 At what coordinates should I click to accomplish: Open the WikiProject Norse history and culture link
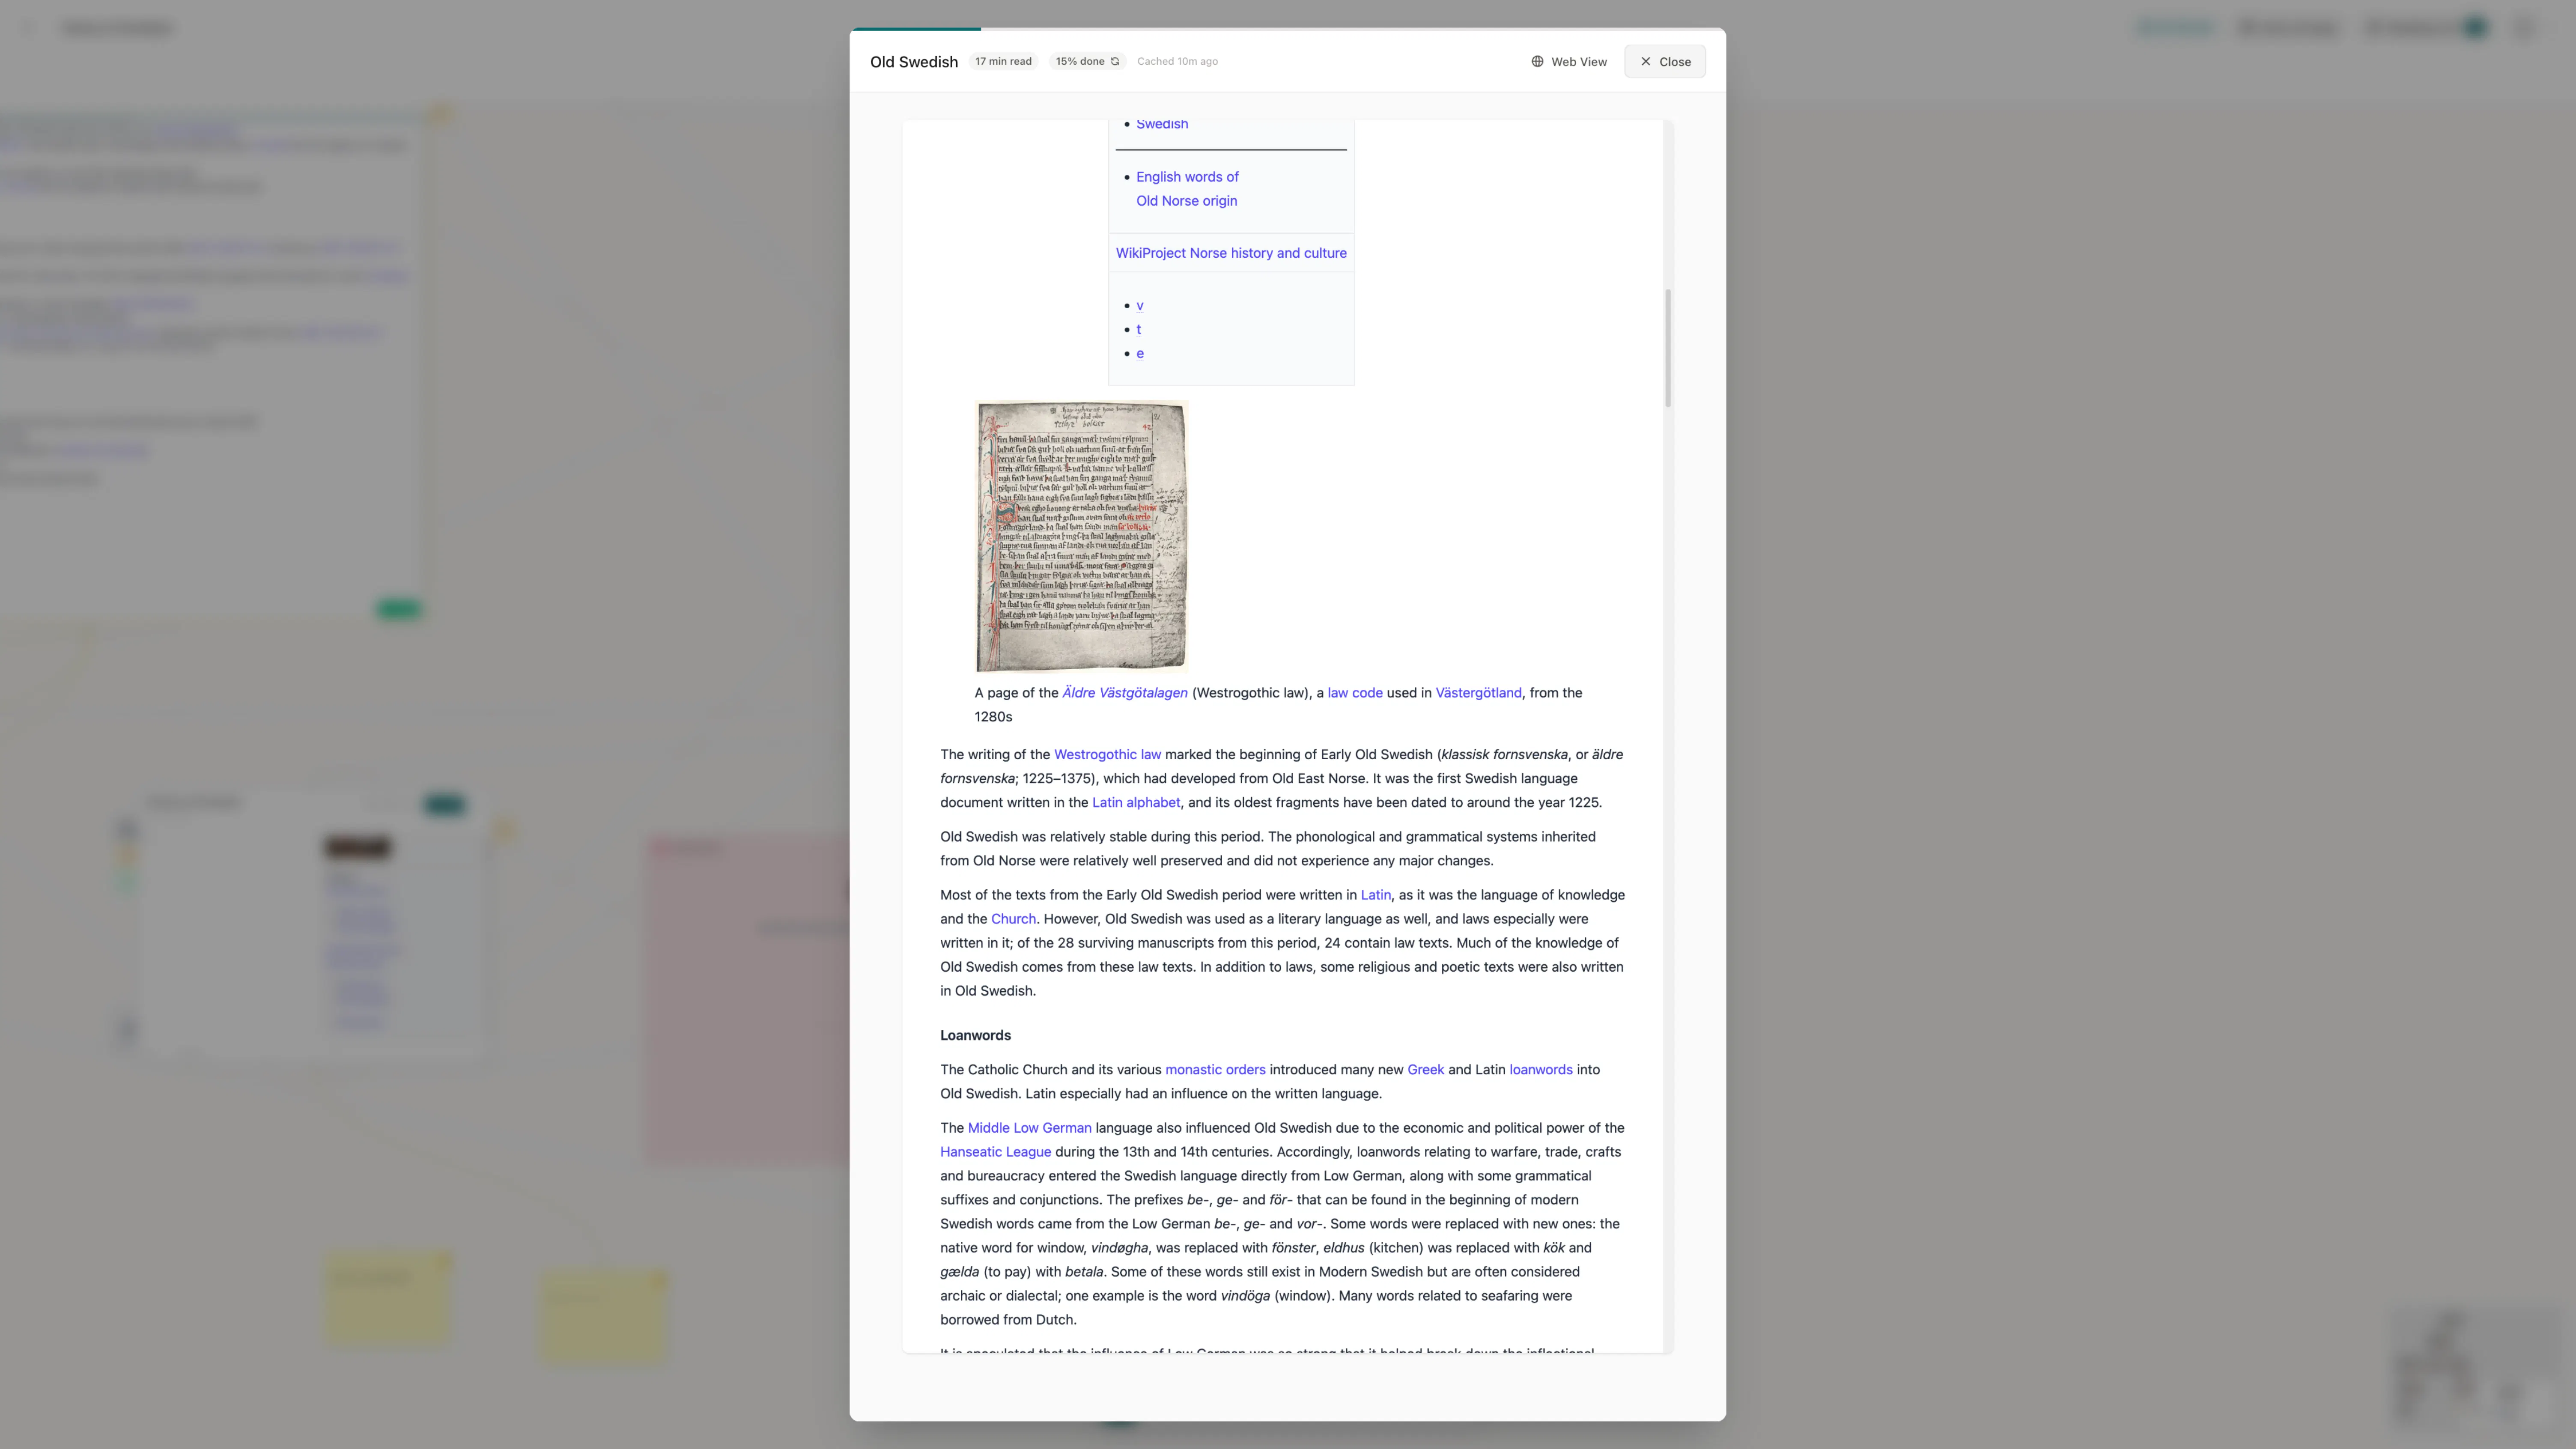point(1231,253)
